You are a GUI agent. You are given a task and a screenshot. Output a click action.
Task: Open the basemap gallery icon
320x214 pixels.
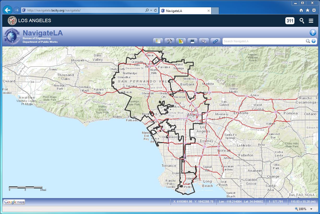click(181, 41)
